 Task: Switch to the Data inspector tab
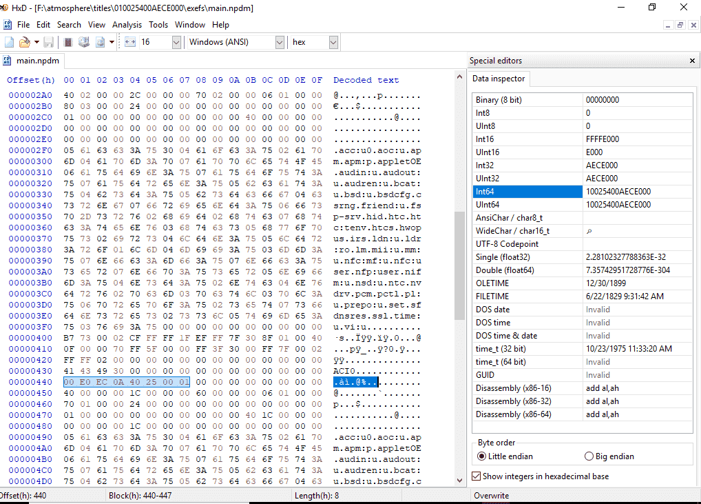[499, 79]
